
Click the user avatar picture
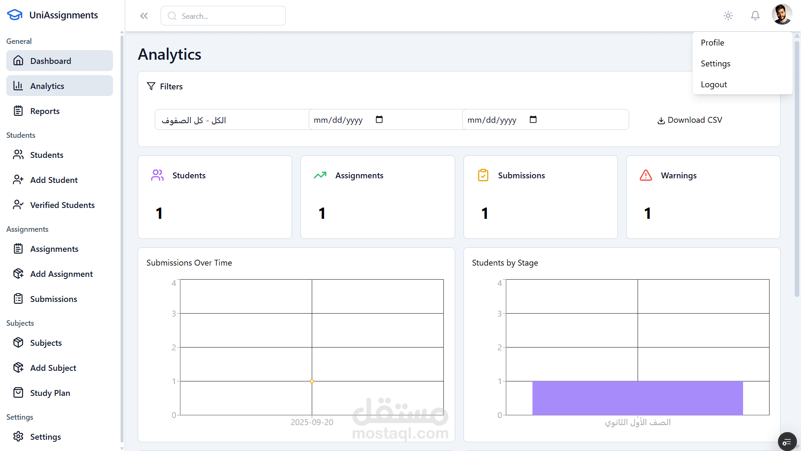click(782, 15)
